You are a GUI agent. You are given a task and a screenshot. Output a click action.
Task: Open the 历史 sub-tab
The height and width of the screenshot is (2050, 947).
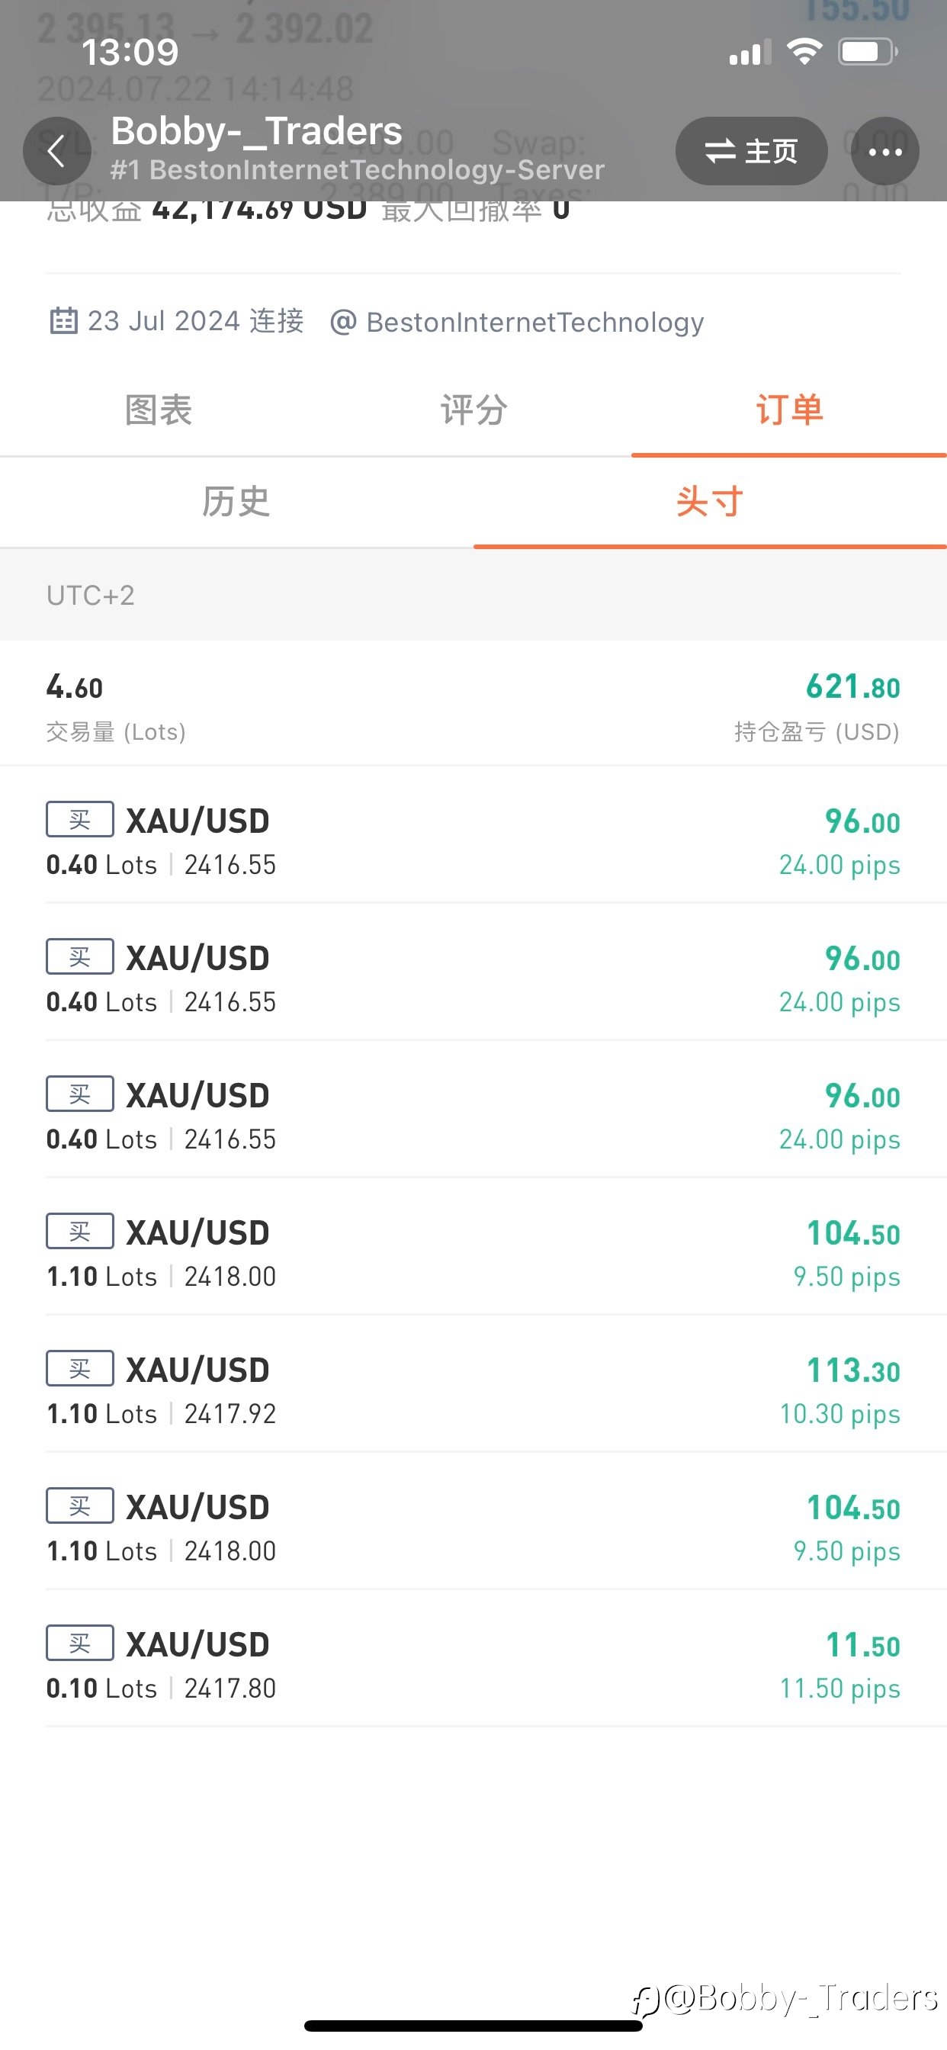pos(236,502)
